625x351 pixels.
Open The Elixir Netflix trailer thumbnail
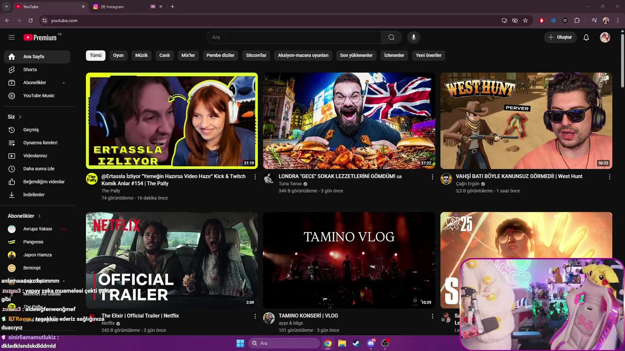coord(172,260)
